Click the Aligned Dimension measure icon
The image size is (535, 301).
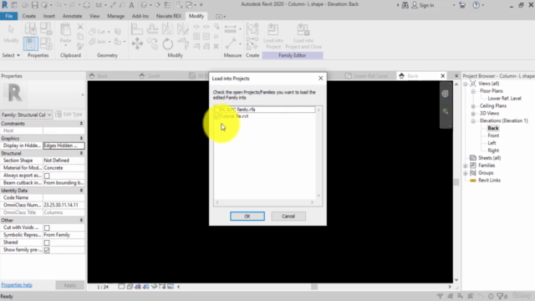coord(231,29)
